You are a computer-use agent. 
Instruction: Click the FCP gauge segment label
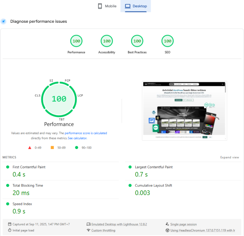[x=68, y=80]
